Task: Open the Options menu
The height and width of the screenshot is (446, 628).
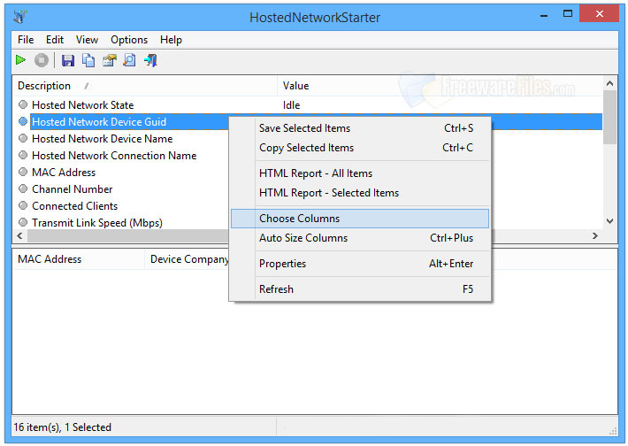Action: (x=129, y=40)
